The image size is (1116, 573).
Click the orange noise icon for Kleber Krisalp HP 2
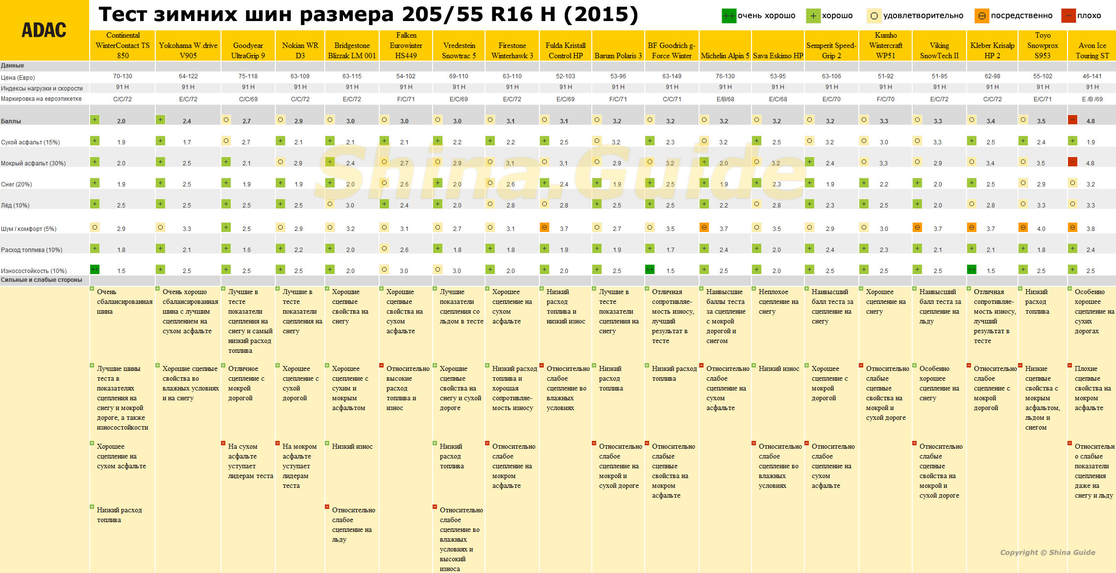click(x=971, y=228)
